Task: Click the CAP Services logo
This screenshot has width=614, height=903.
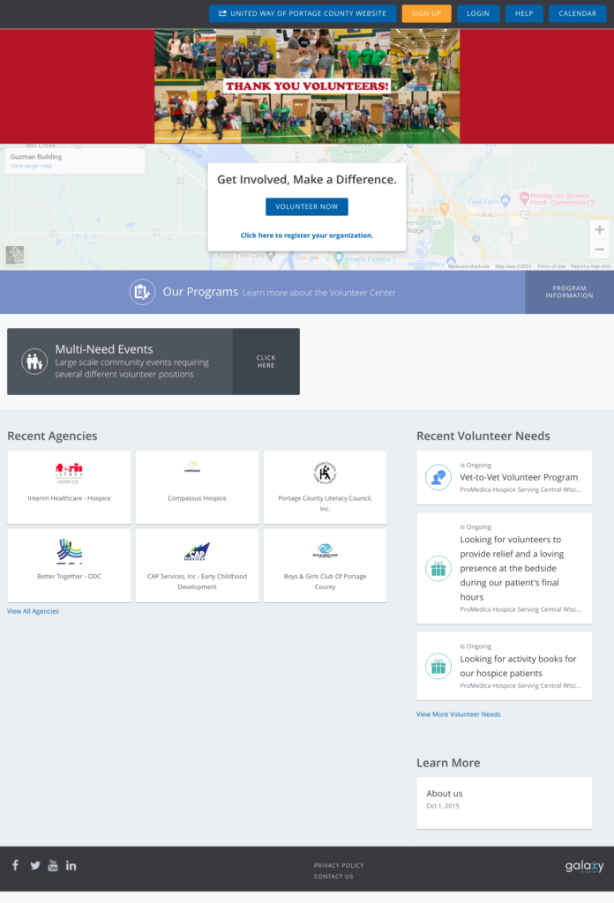Action: click(x=197, y=552)
